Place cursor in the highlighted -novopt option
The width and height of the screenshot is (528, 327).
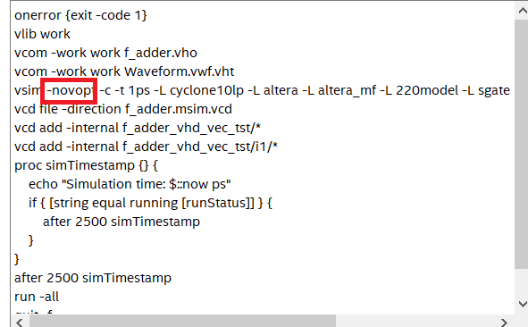click(x=69, y=90)
